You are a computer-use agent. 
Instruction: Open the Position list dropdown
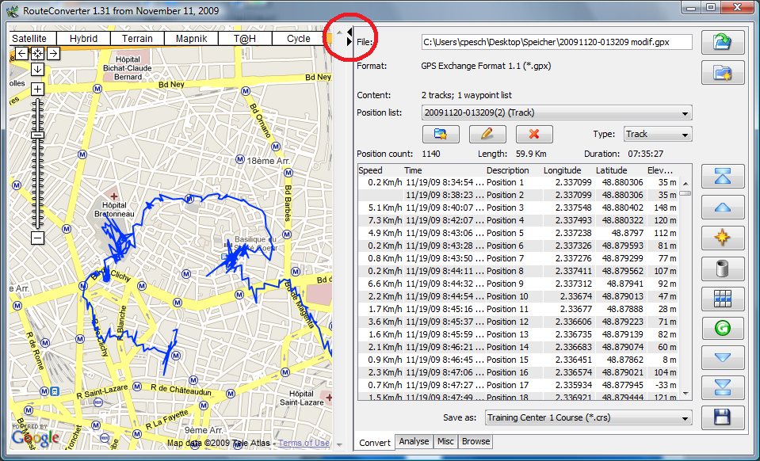[556, 112]
